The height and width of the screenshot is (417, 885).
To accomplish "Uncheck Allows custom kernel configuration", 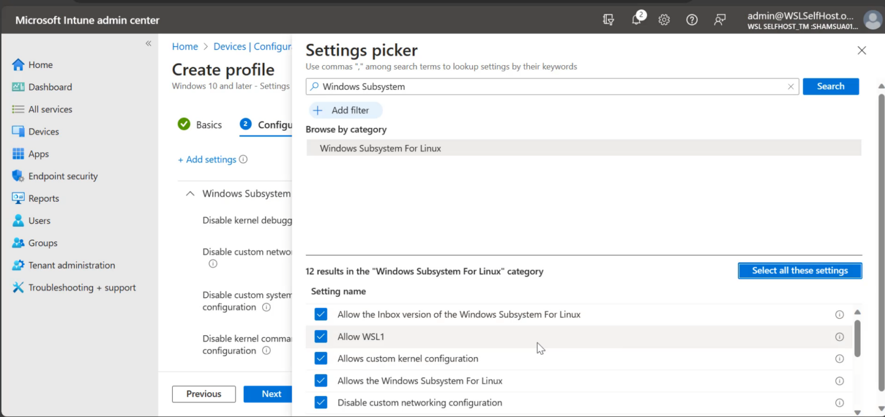I will (x=320, y=358).
